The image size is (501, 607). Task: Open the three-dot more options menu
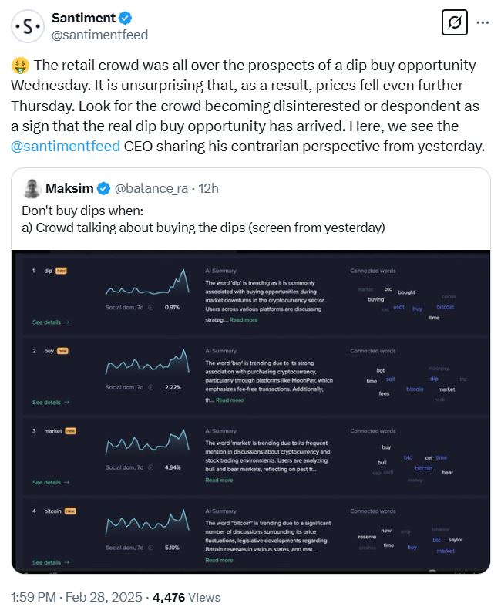[483, 22]
